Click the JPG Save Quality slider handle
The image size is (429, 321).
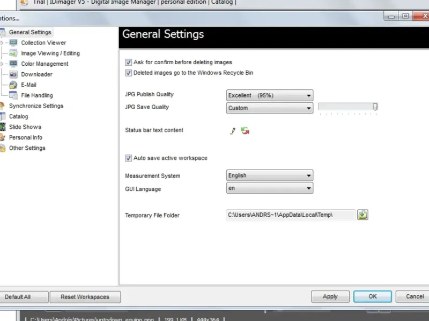(375, 106)
